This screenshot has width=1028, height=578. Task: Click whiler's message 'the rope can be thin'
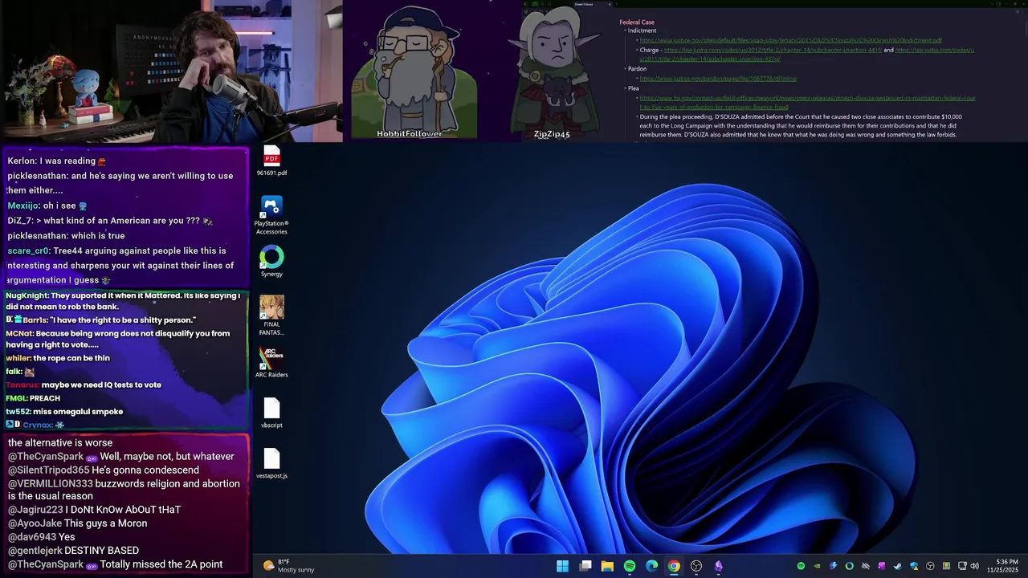pos(58,358)
